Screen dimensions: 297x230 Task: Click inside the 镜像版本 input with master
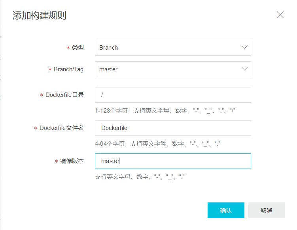coord(173,161)
